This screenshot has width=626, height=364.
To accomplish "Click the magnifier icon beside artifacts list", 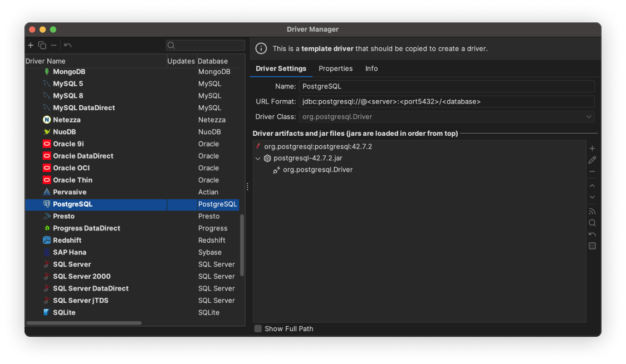I will 592,223.
